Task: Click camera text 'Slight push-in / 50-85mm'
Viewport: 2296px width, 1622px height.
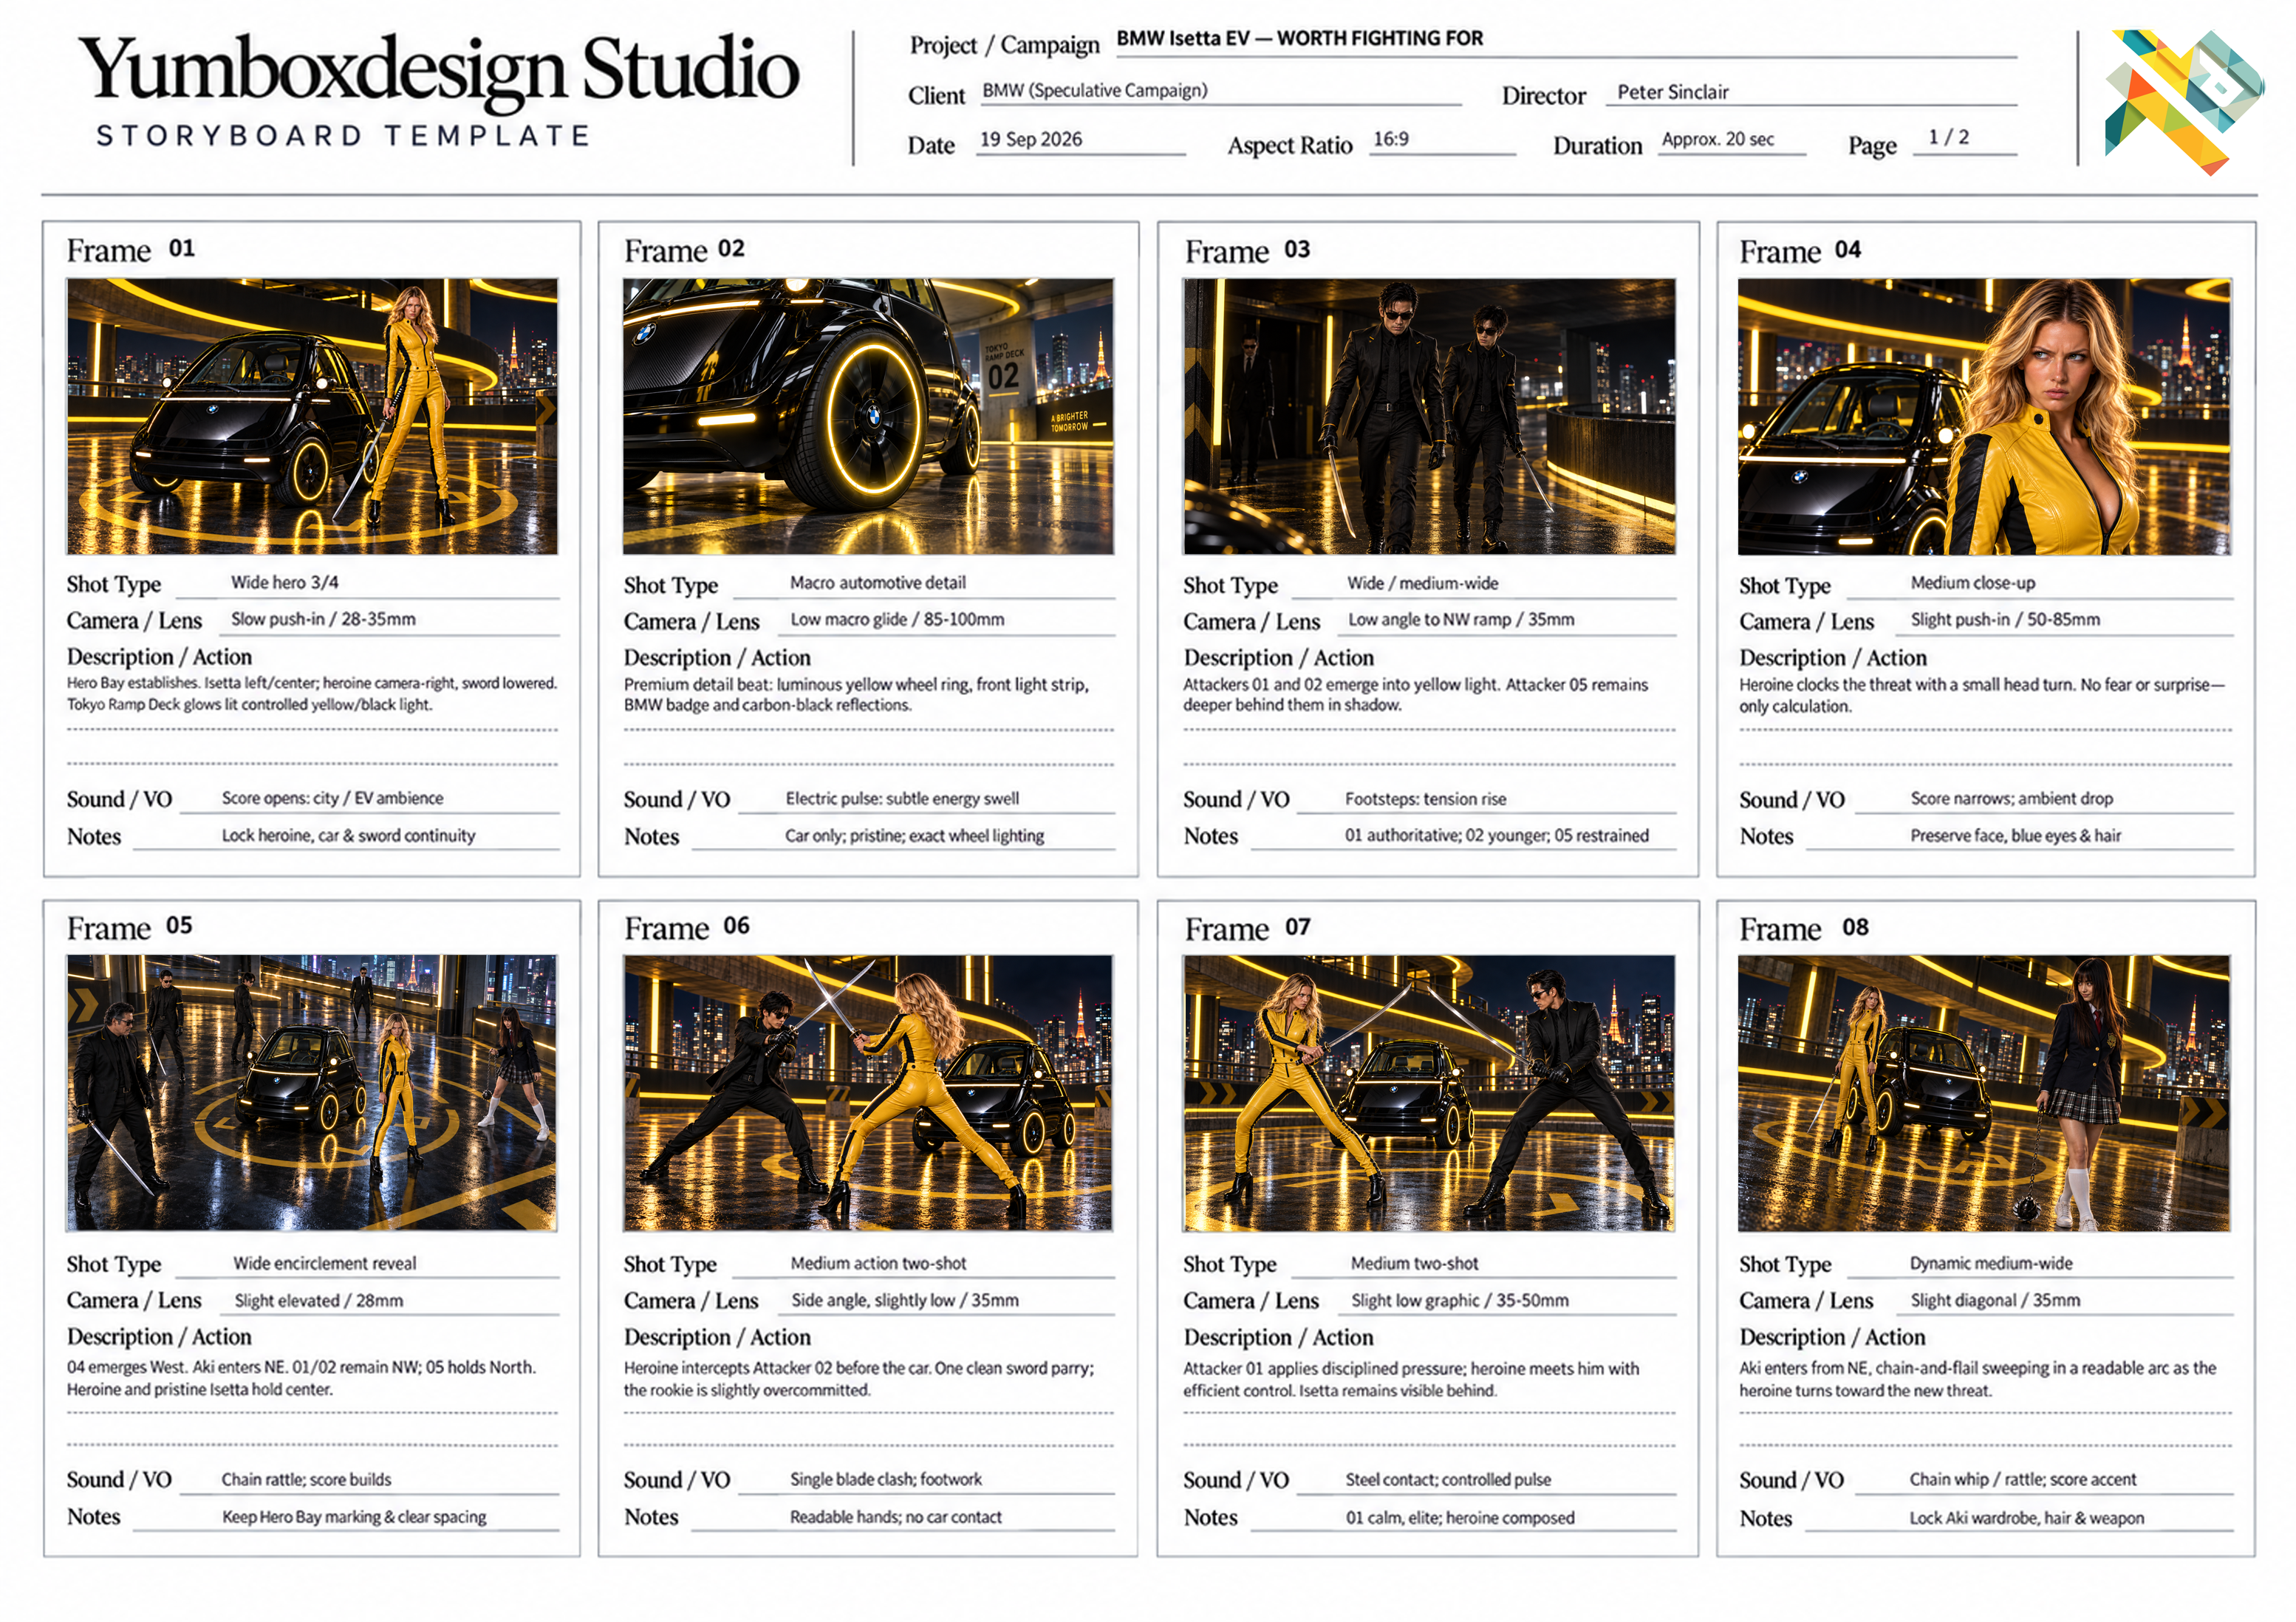Action: [x=2005, y=619]
